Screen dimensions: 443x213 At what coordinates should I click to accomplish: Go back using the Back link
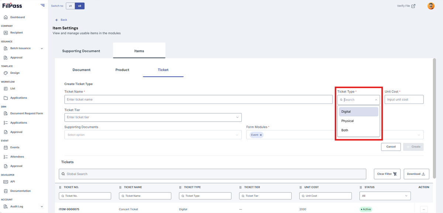[x=61, y=20]
